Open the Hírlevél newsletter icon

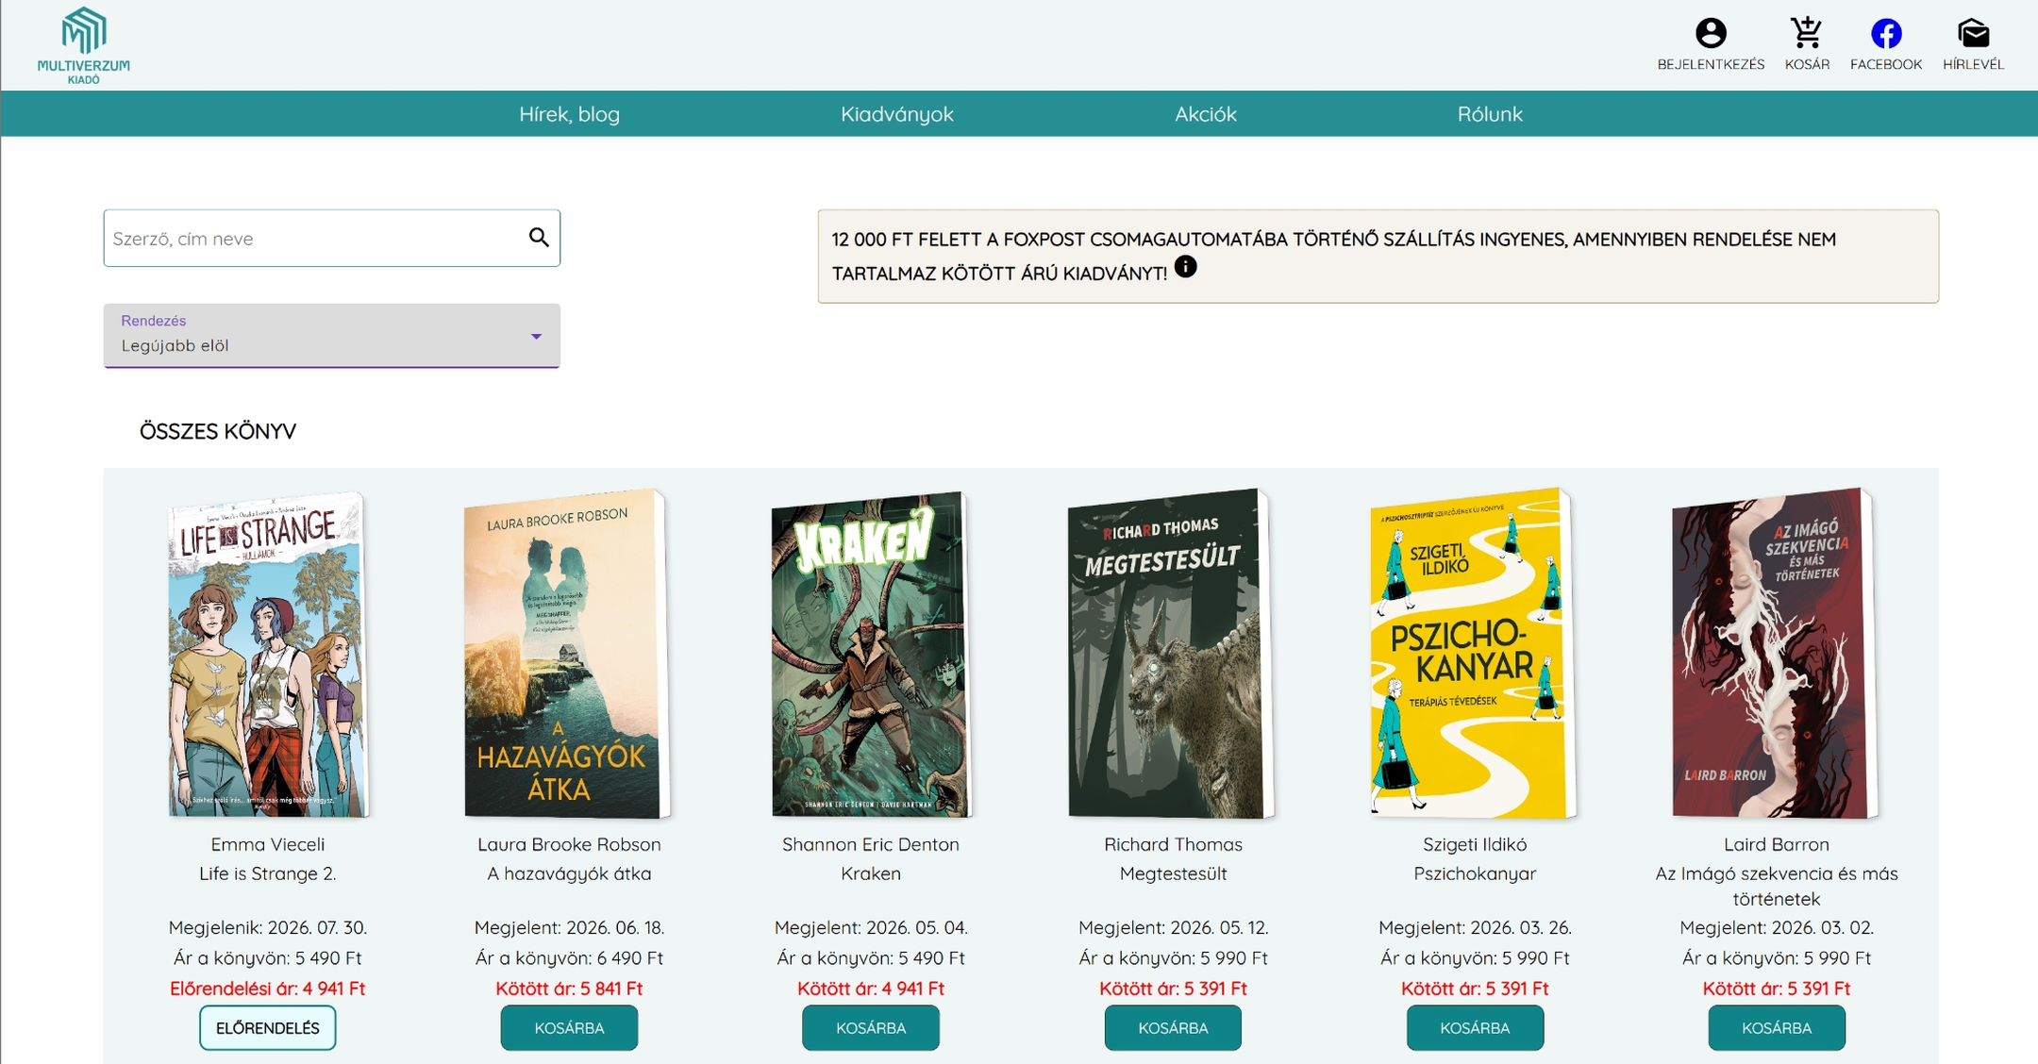point(1973,34)
